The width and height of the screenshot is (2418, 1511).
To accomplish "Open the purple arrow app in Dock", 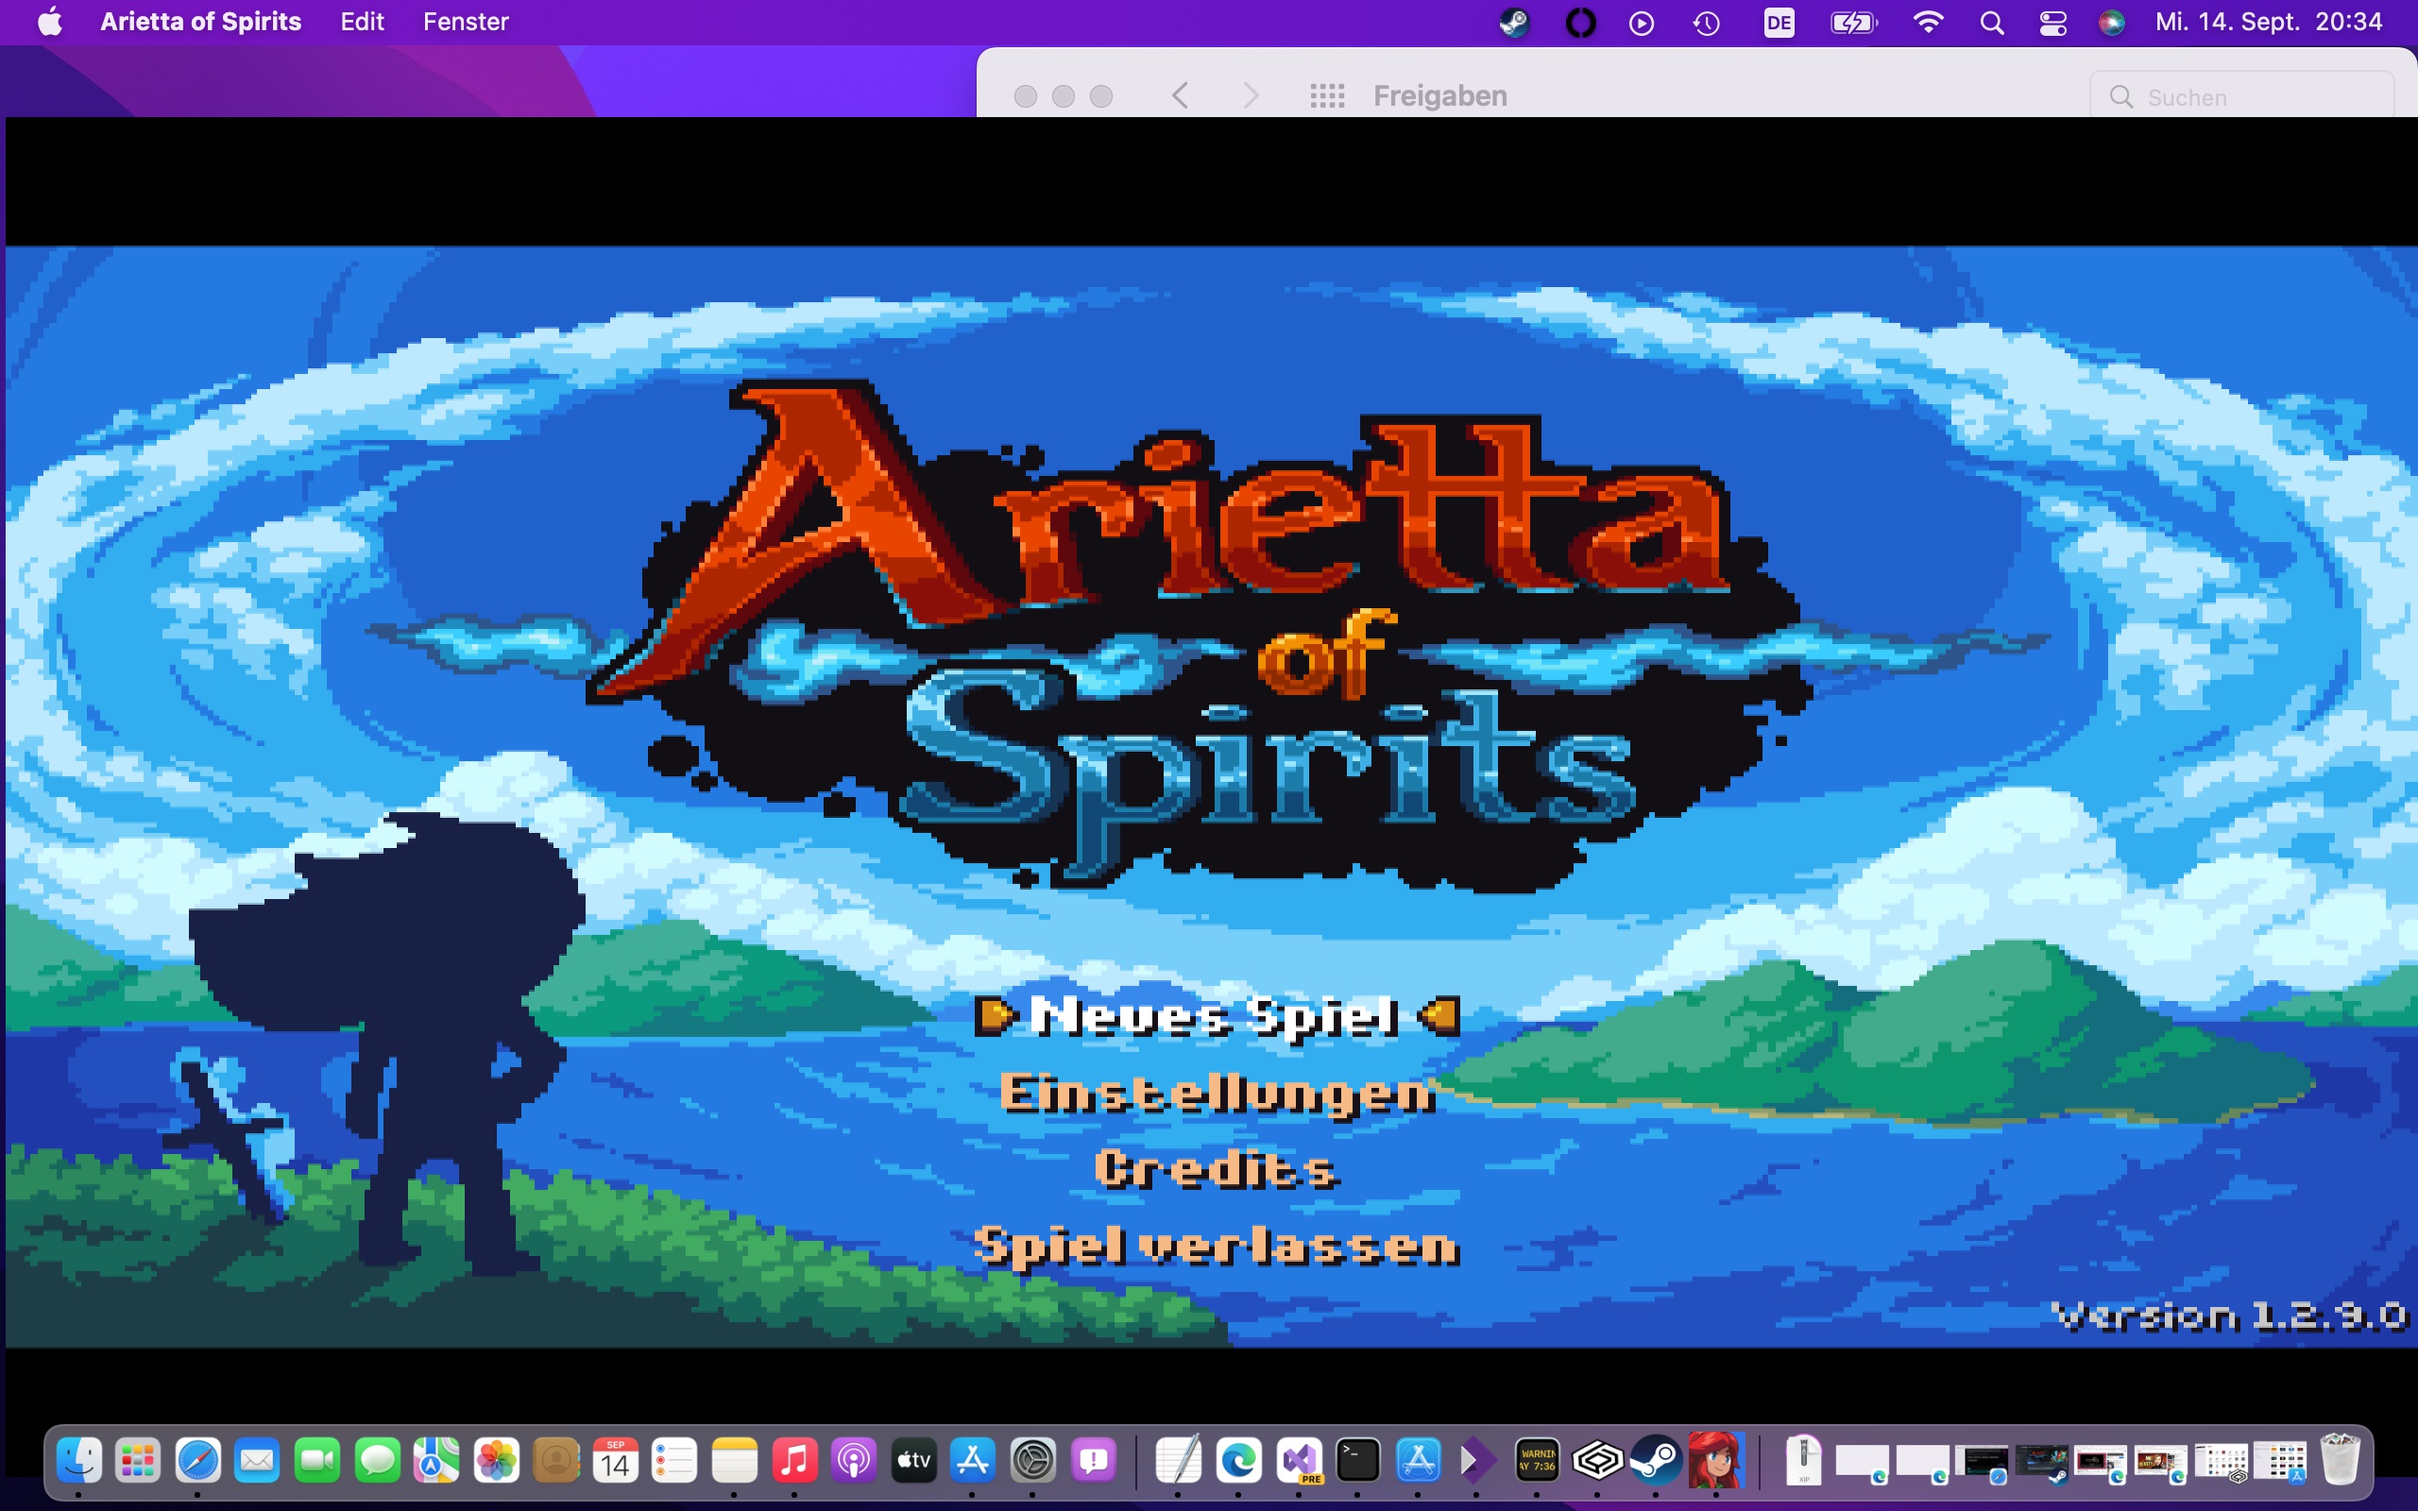I will [1477, 1461].
